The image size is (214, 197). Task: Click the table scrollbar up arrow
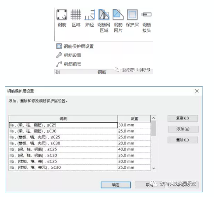point(153,118)
